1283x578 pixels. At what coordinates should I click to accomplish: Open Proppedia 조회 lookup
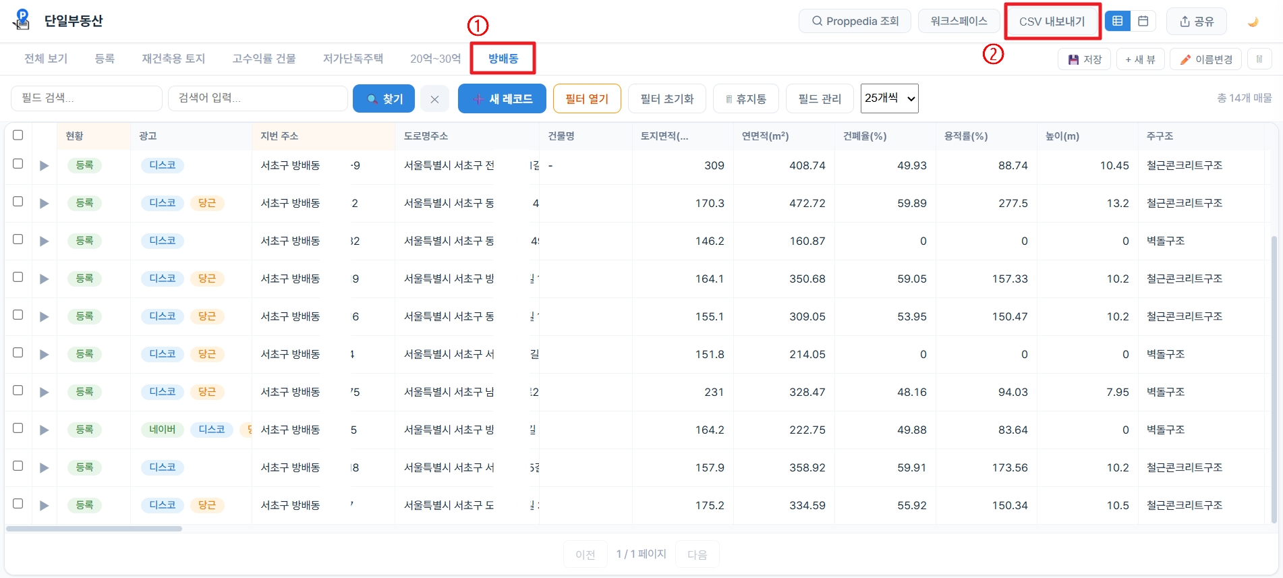(855, 21)
